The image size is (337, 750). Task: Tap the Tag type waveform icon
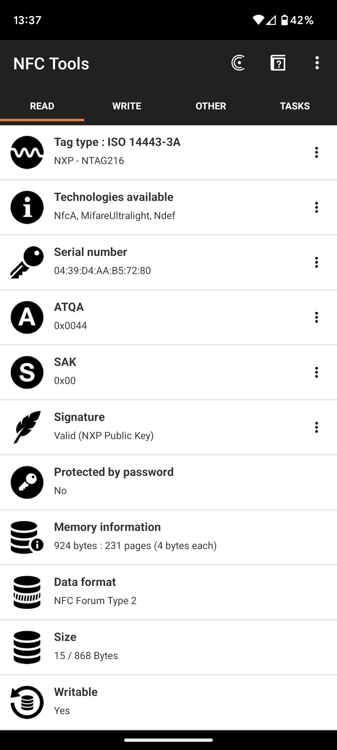pyautogui.click(x=27, y=152)
